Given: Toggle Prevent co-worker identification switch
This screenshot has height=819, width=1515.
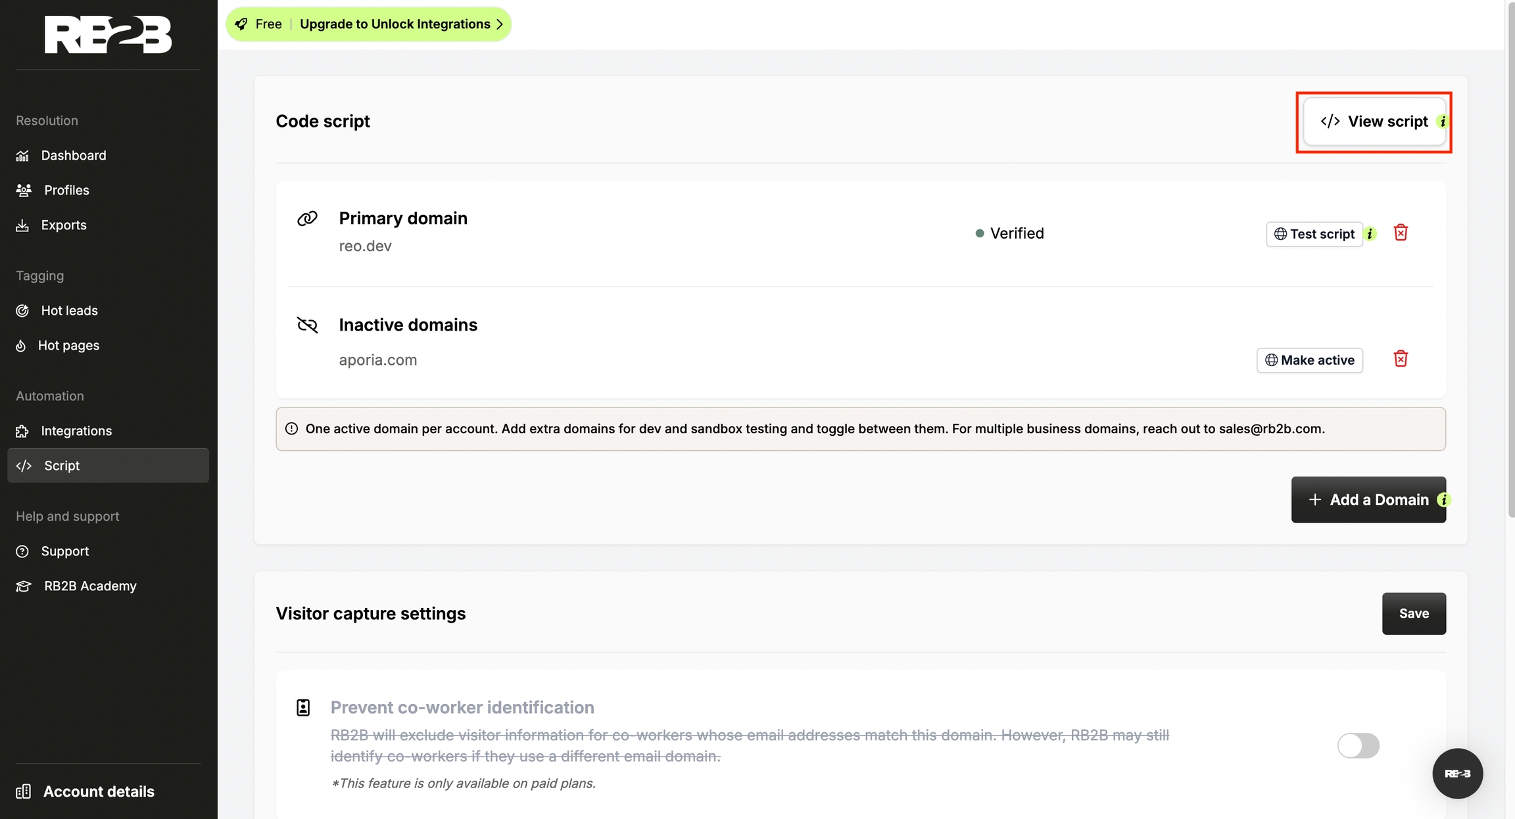Looking at the screenshot, I should [1358, 745].
